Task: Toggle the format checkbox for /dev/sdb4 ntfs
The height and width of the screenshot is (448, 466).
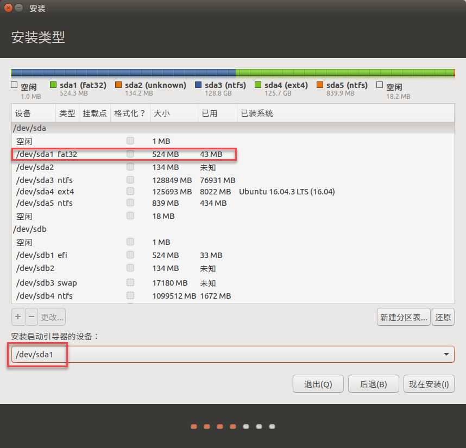Action: [129, 295]
